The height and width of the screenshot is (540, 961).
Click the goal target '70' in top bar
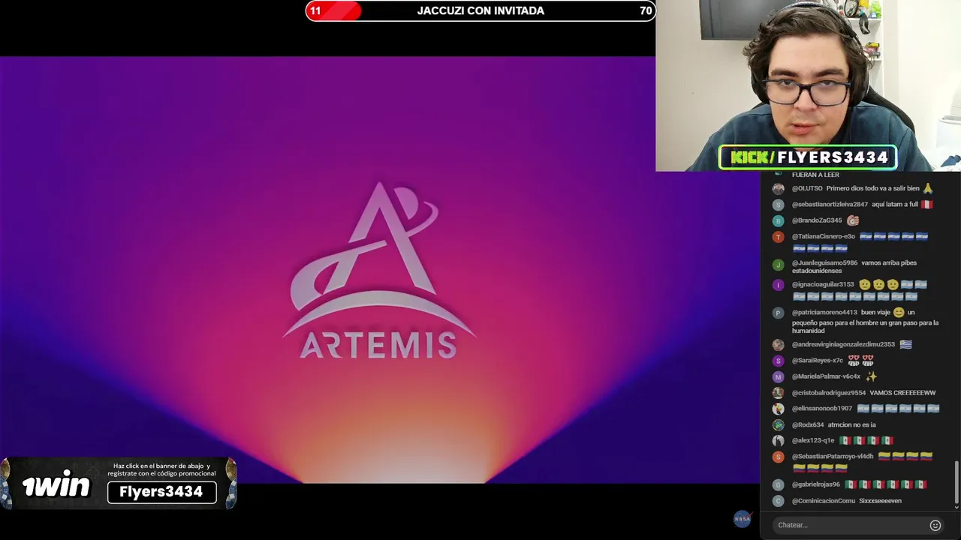[646, 10]
